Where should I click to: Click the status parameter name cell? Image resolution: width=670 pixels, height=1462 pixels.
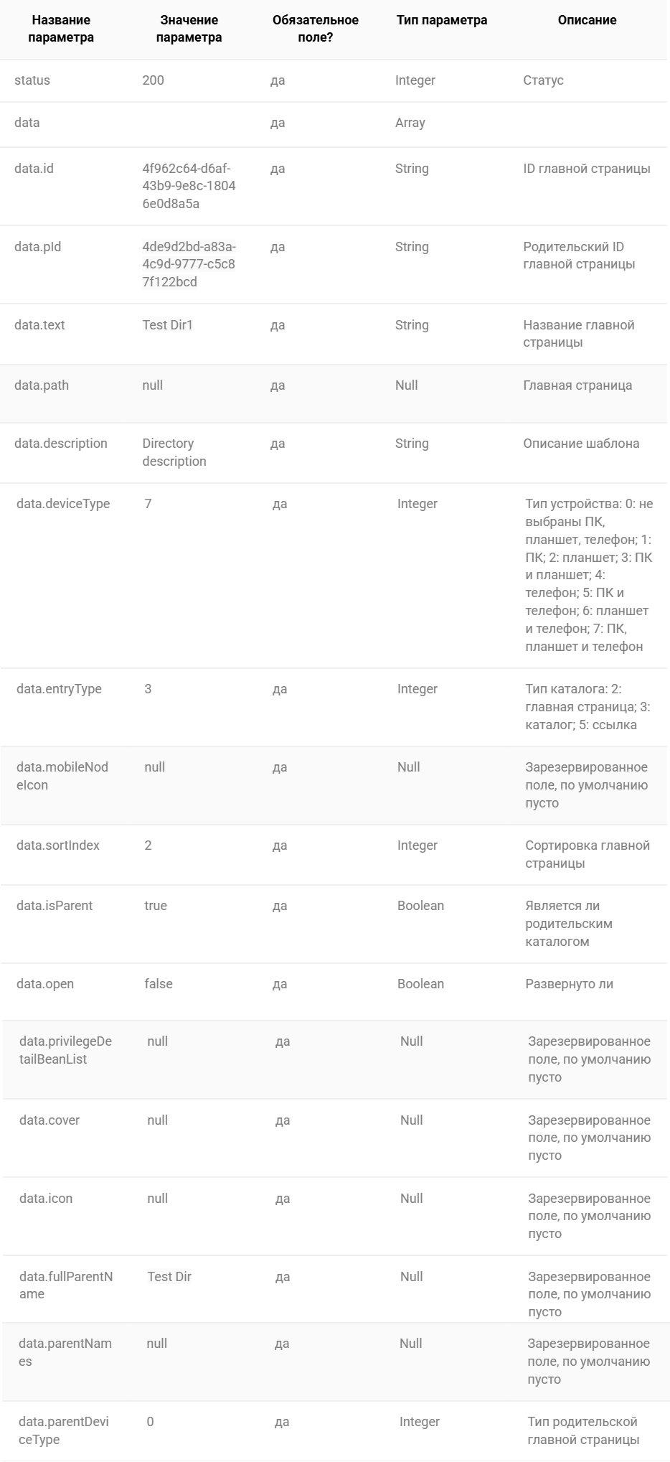[x=32, y=80]
